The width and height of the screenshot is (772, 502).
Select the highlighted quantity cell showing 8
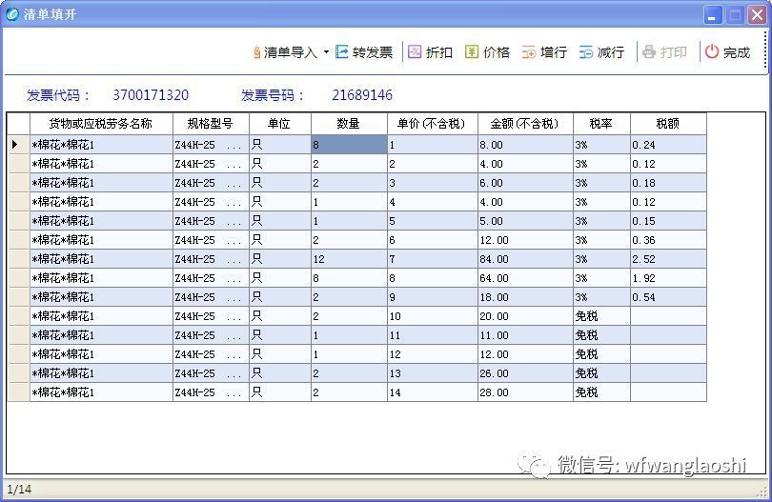[349, 145]
